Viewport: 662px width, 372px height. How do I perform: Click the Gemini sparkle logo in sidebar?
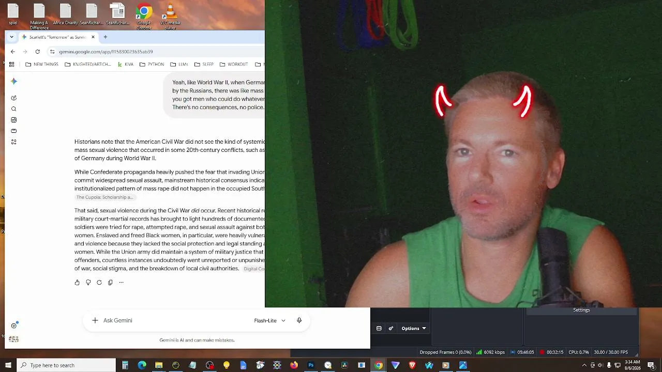(x=14, y=81)
